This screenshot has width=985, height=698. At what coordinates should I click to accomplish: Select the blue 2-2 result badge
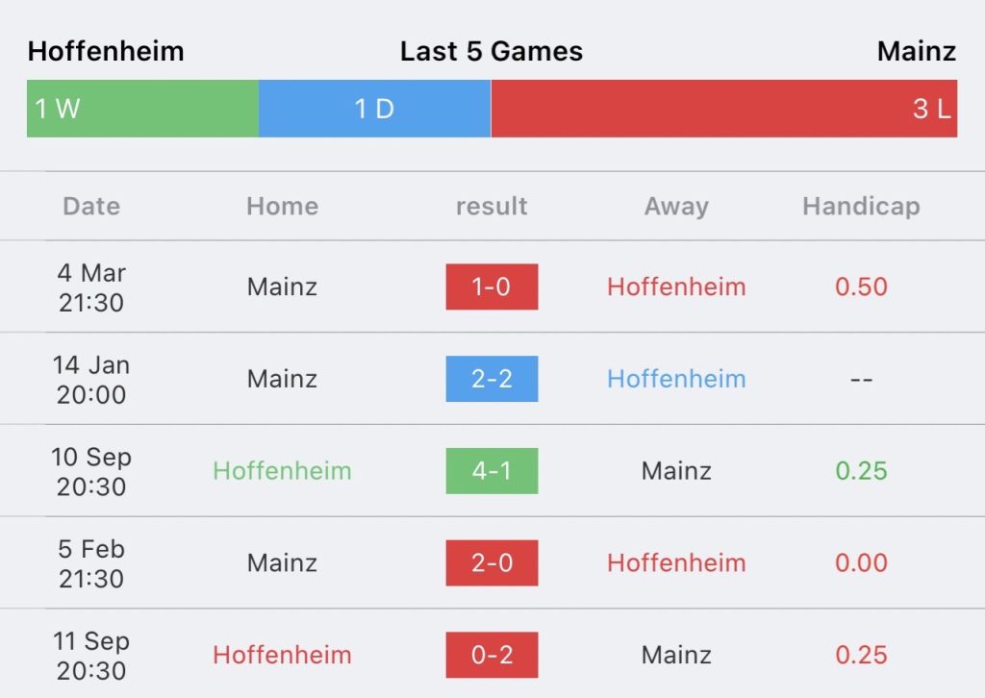coord(492,379)
